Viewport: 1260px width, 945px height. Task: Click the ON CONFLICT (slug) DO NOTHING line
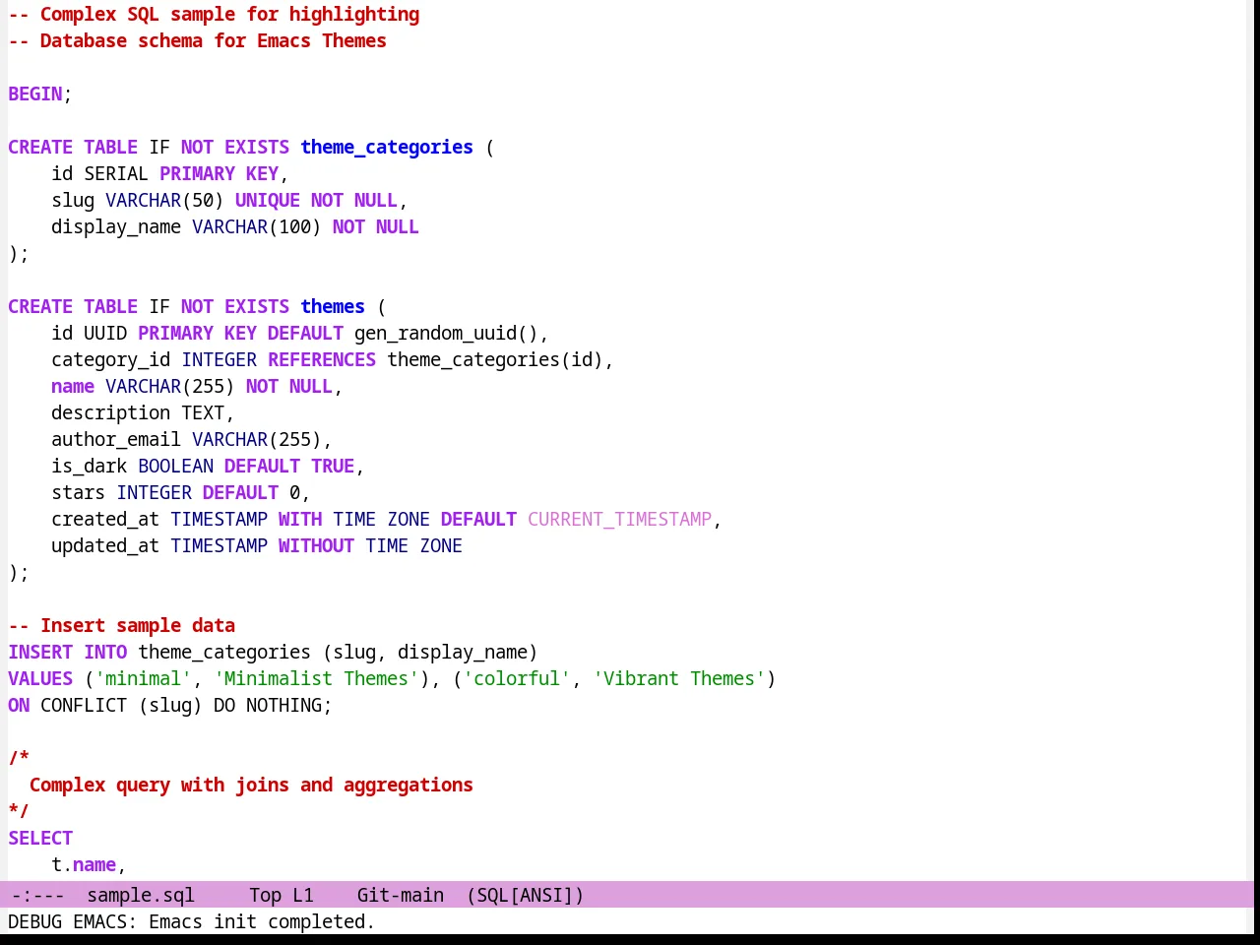click(170, 705)
